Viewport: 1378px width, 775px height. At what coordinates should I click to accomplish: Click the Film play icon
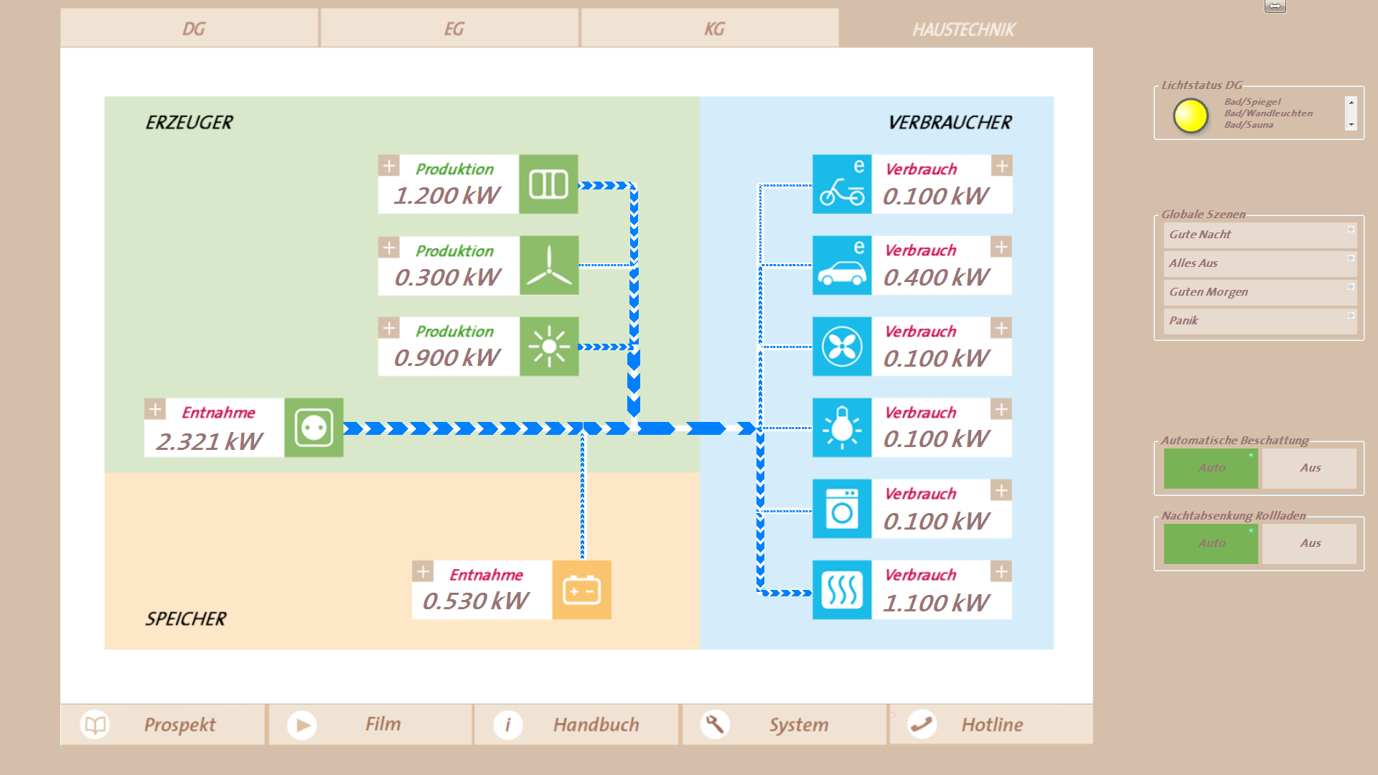302,725
